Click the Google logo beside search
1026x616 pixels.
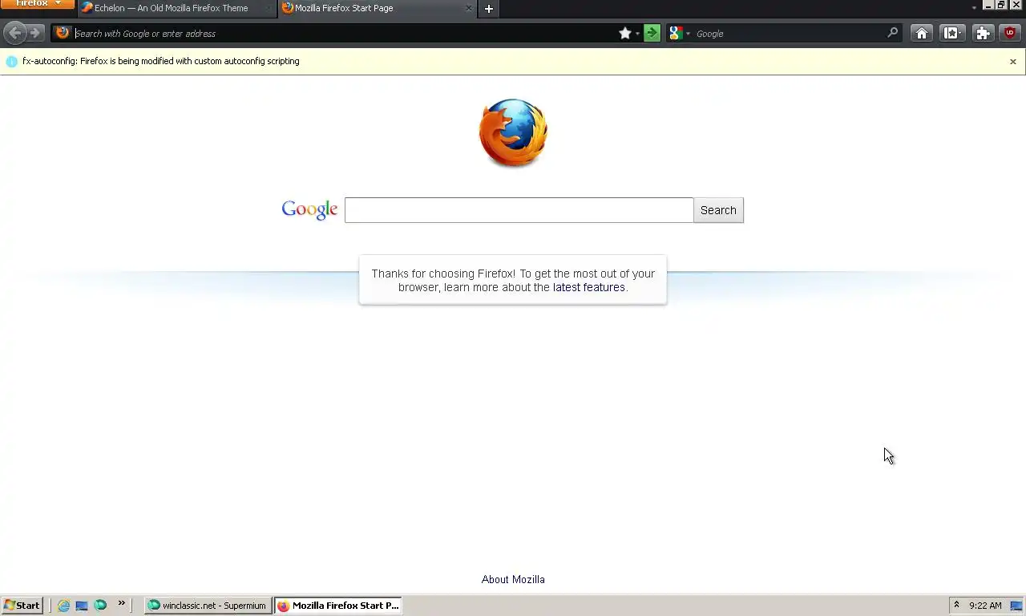point(309,210)
